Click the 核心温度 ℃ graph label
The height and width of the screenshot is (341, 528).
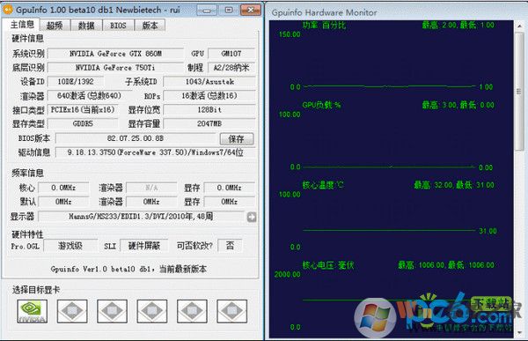323,185
